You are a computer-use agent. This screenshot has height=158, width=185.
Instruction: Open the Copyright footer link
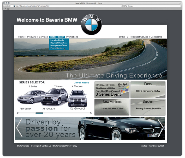(35, 146)
